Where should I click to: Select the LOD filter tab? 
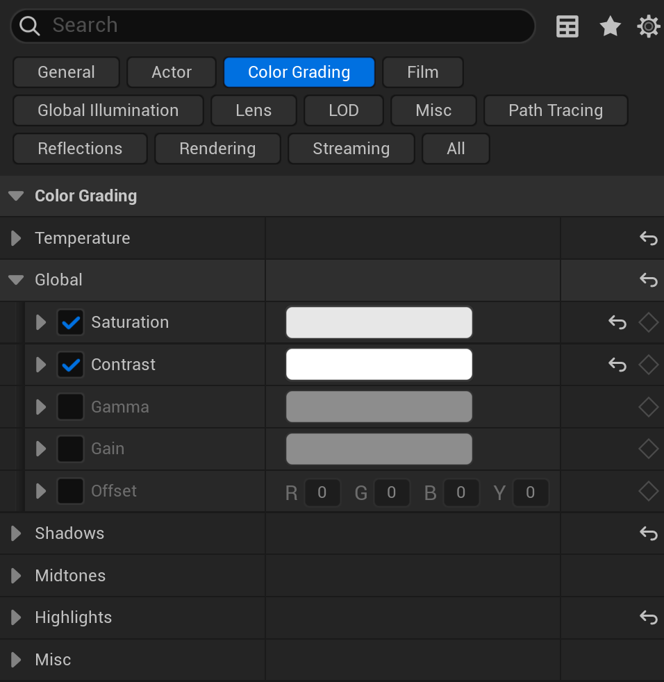(344, 110)
